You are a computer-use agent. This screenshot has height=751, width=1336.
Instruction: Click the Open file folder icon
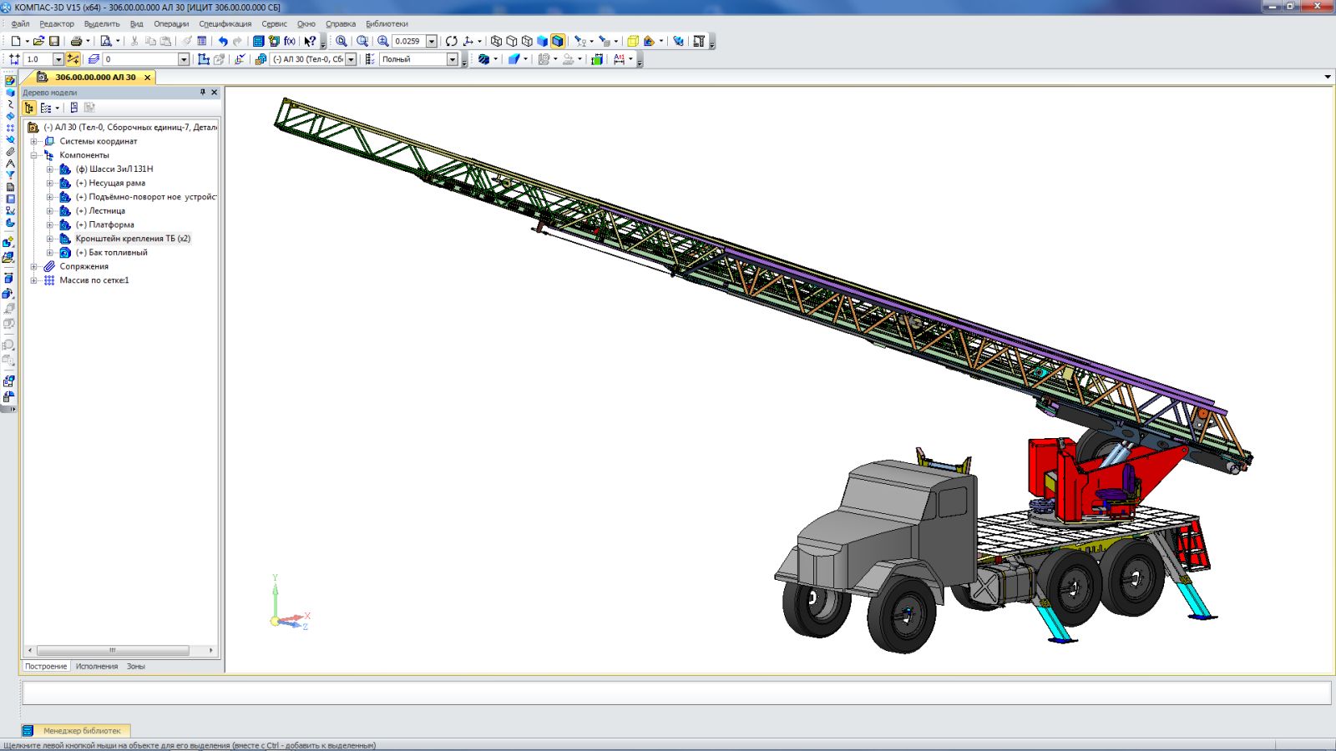click(x=38, y=41)
